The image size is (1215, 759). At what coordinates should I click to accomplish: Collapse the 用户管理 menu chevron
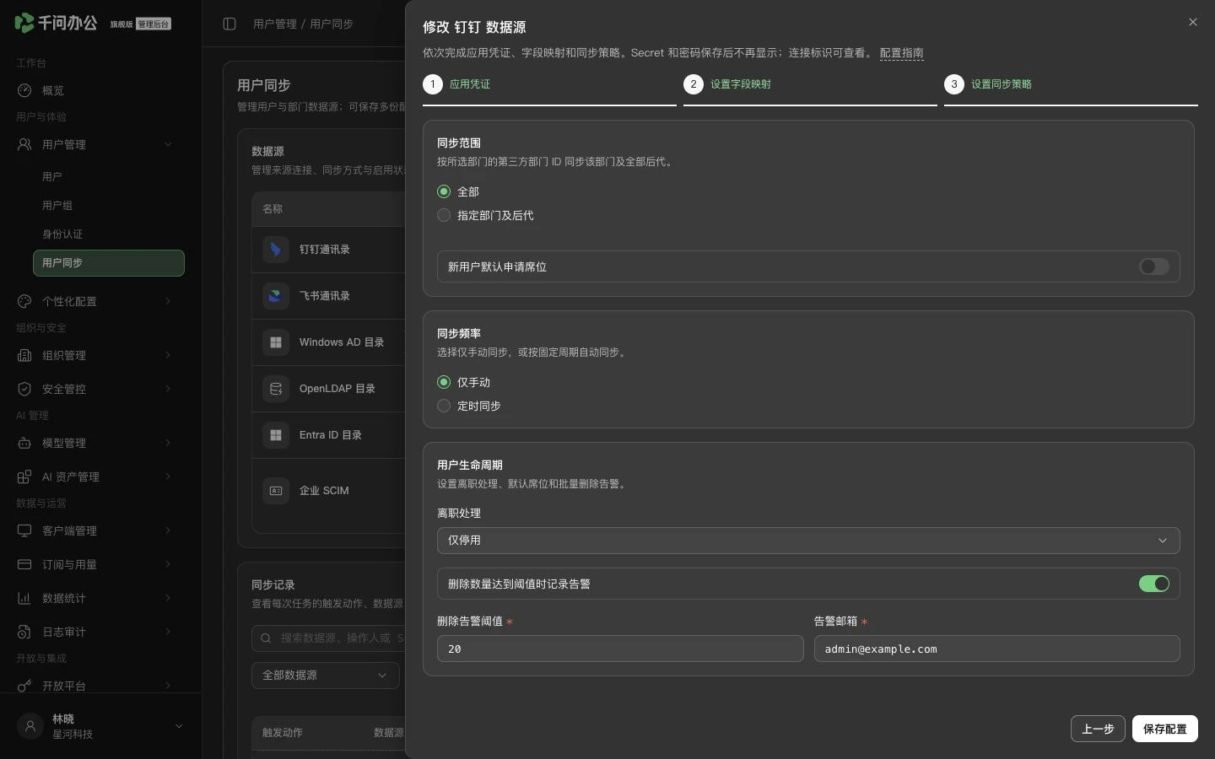tap(168, 144)
